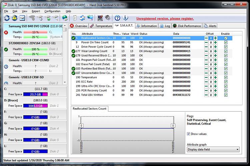250x166 pixels.
Task: Open the Help menu
Action: (x=68, y=11)
